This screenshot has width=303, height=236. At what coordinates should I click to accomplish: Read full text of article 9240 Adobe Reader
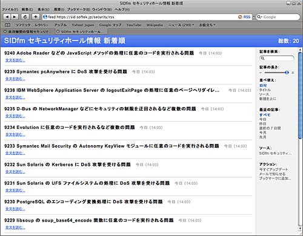pyautogui.click(x=15, y=60)
